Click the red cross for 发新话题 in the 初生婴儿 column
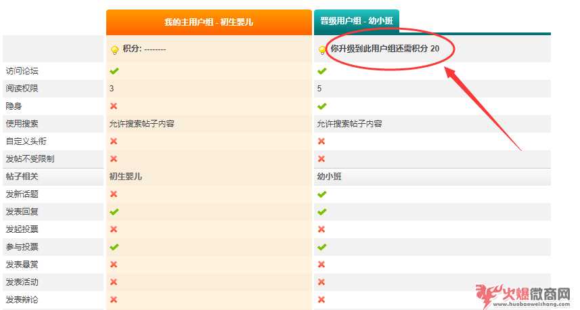580x310 pixels. tap(114, 194)
